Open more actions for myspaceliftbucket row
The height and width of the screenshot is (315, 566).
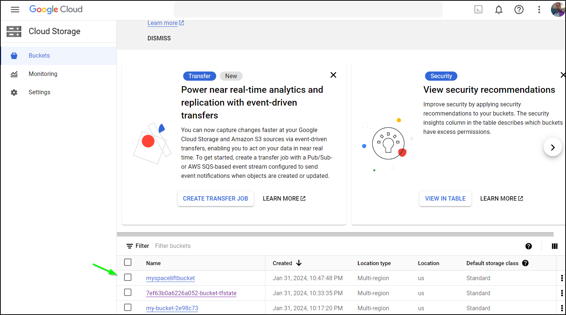(562, 278)
